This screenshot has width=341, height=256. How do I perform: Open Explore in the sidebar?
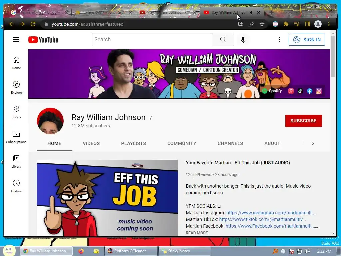coord(16,88)
